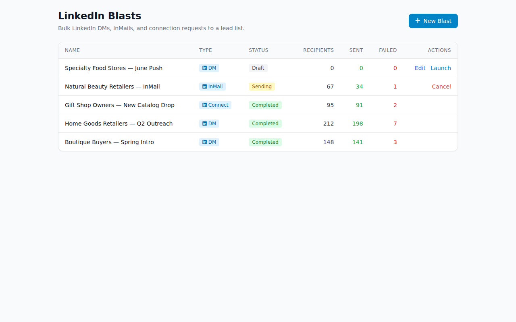Viewport: 516px width, 322px height.
Task: Click the New Blast button
Action: click(433, 21)
